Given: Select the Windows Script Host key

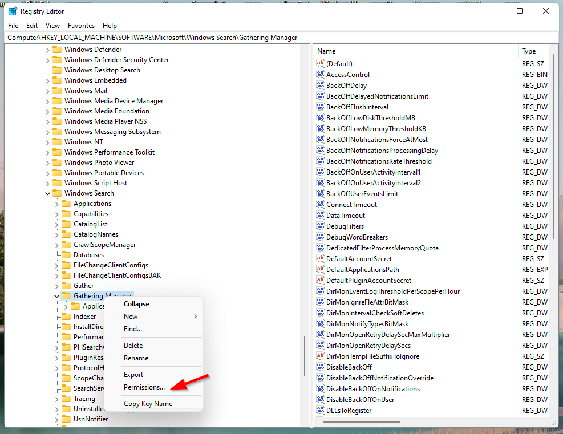Looking at the screenshot, I should [x=95, y=183].
